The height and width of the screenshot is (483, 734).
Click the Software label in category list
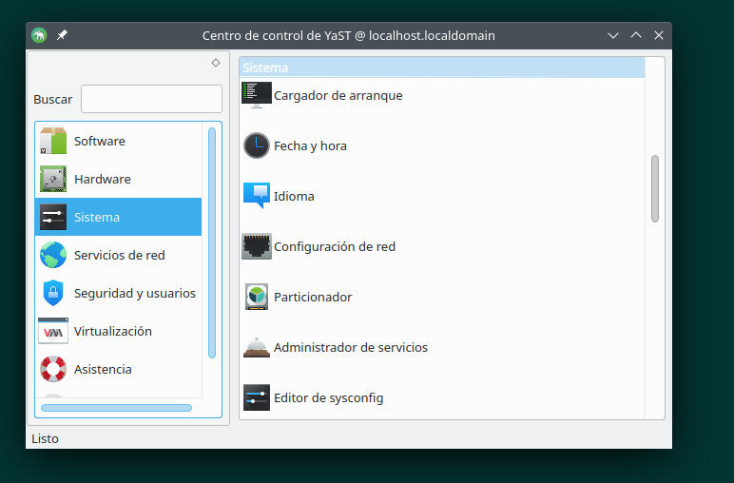point(100,141)
